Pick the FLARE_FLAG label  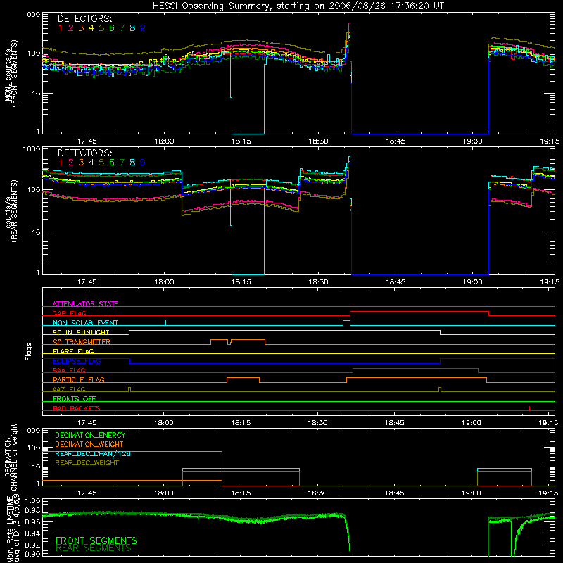(73, 351)
